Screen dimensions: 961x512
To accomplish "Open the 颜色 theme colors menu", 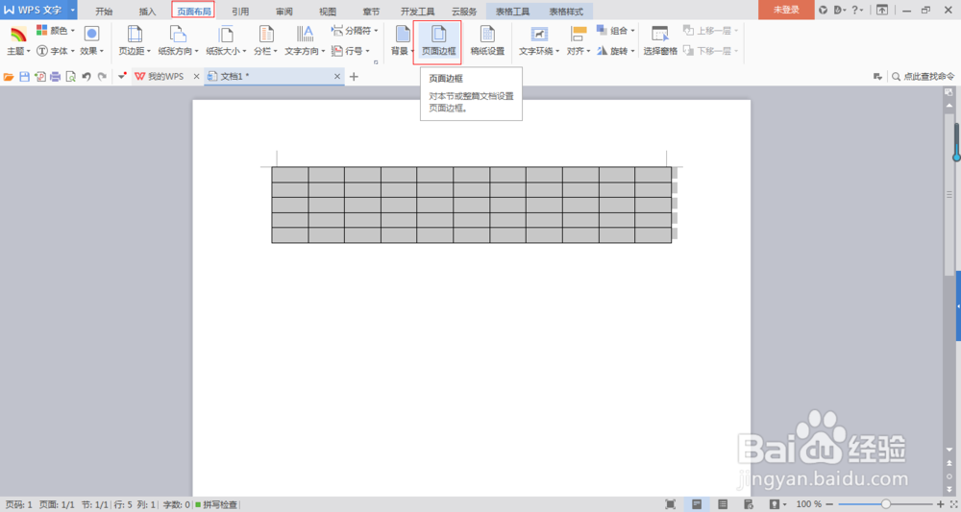I will [x=56, y=31].
